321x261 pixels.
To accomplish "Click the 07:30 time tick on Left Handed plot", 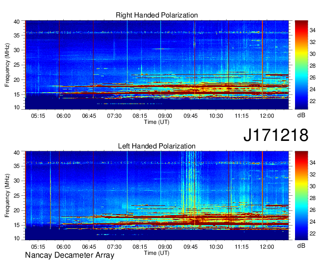I will pos(114,246).
